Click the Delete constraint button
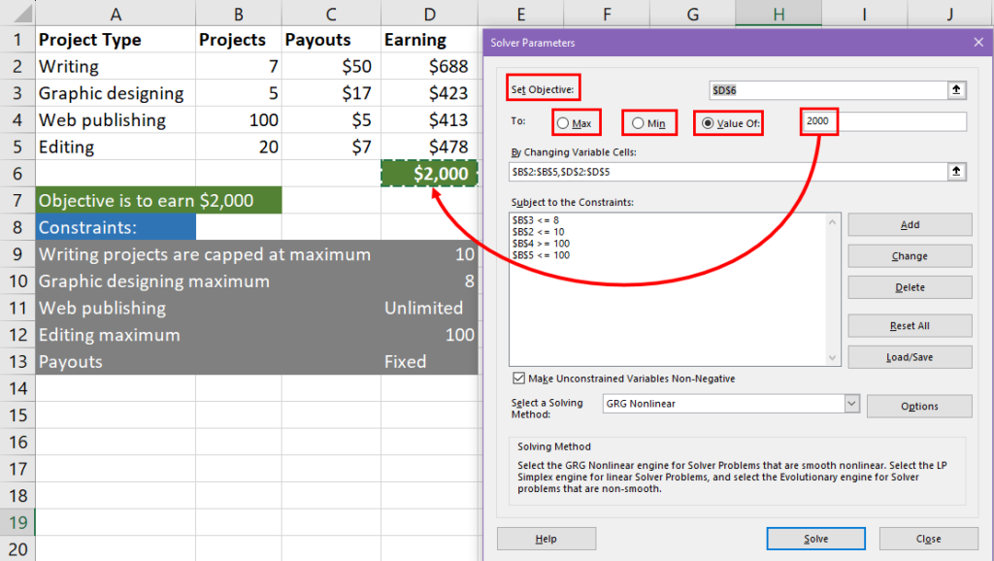 tap(910, 287)
